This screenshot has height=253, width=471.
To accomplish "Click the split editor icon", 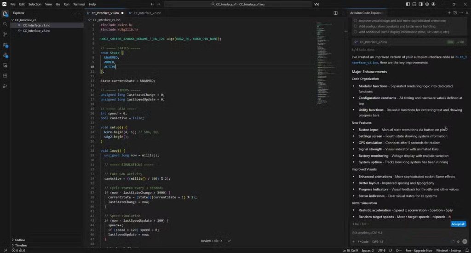I will [x=335, y=13].
